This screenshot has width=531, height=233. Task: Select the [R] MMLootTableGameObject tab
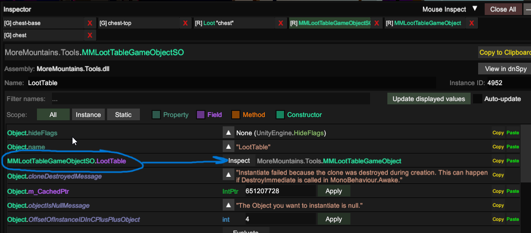[x=425, y=23]
